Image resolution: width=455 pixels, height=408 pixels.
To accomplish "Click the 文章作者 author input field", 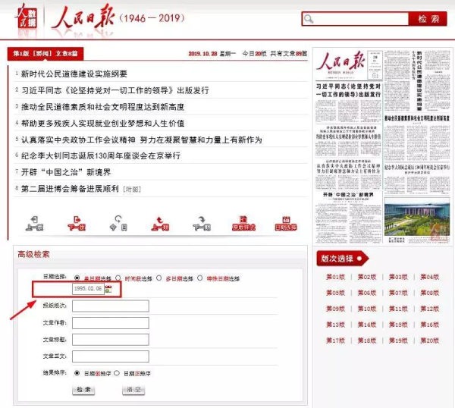I will click(x=110, y=323).
